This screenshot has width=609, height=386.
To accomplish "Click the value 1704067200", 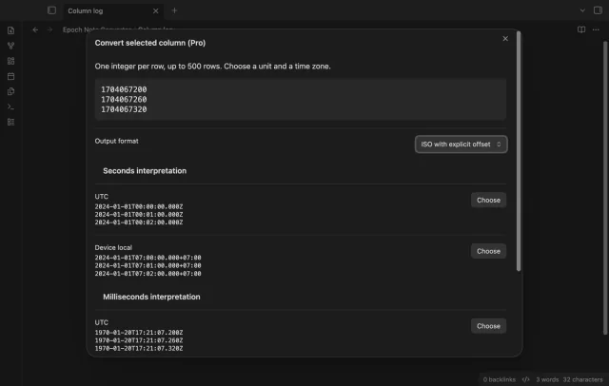I will [x=124, y=89].
